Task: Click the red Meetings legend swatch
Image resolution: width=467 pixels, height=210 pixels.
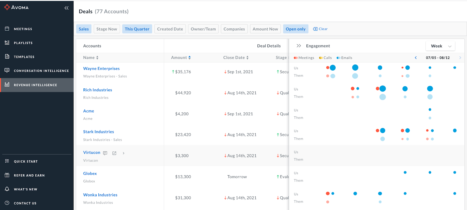Action: pos(296,58)
